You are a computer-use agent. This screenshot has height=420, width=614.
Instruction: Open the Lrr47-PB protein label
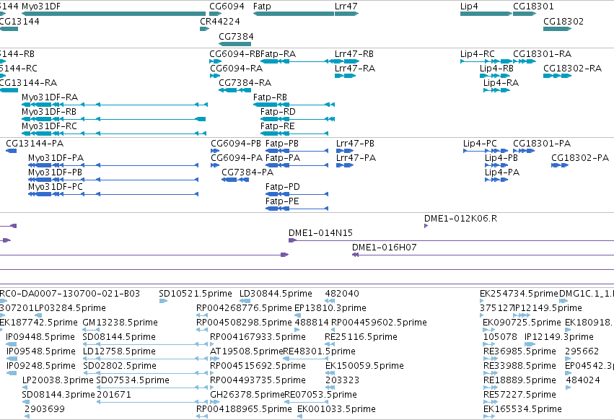(x=355, y=144)
